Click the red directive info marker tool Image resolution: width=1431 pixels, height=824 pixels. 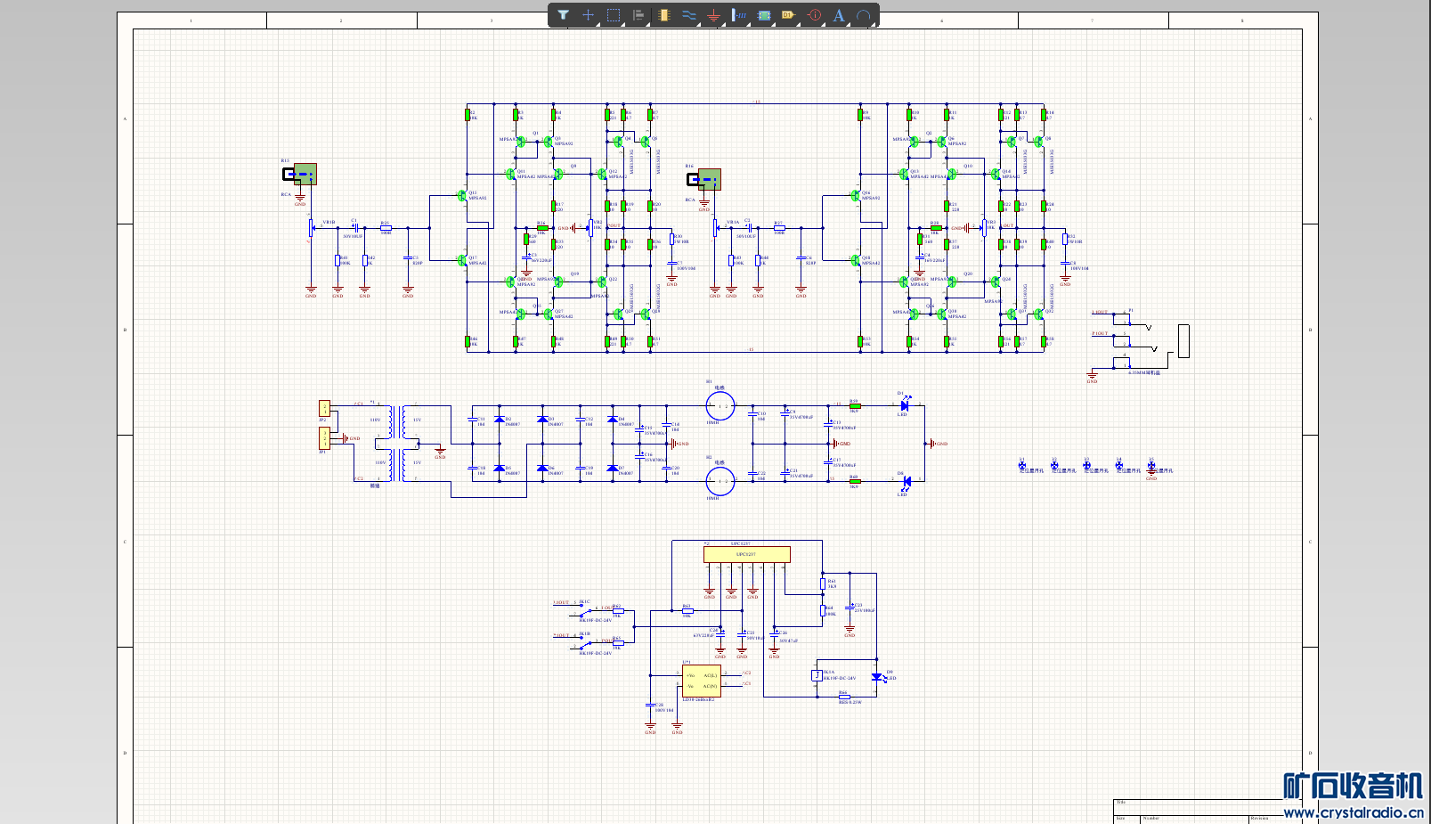[814, 15]
